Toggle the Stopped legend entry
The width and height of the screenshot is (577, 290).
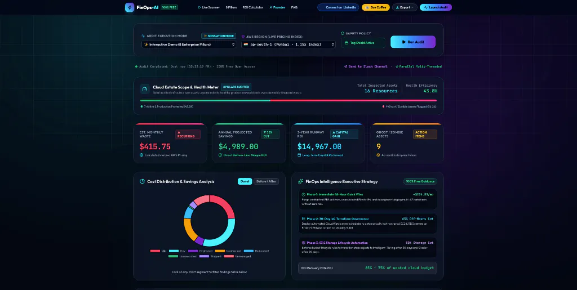(211, 256)
